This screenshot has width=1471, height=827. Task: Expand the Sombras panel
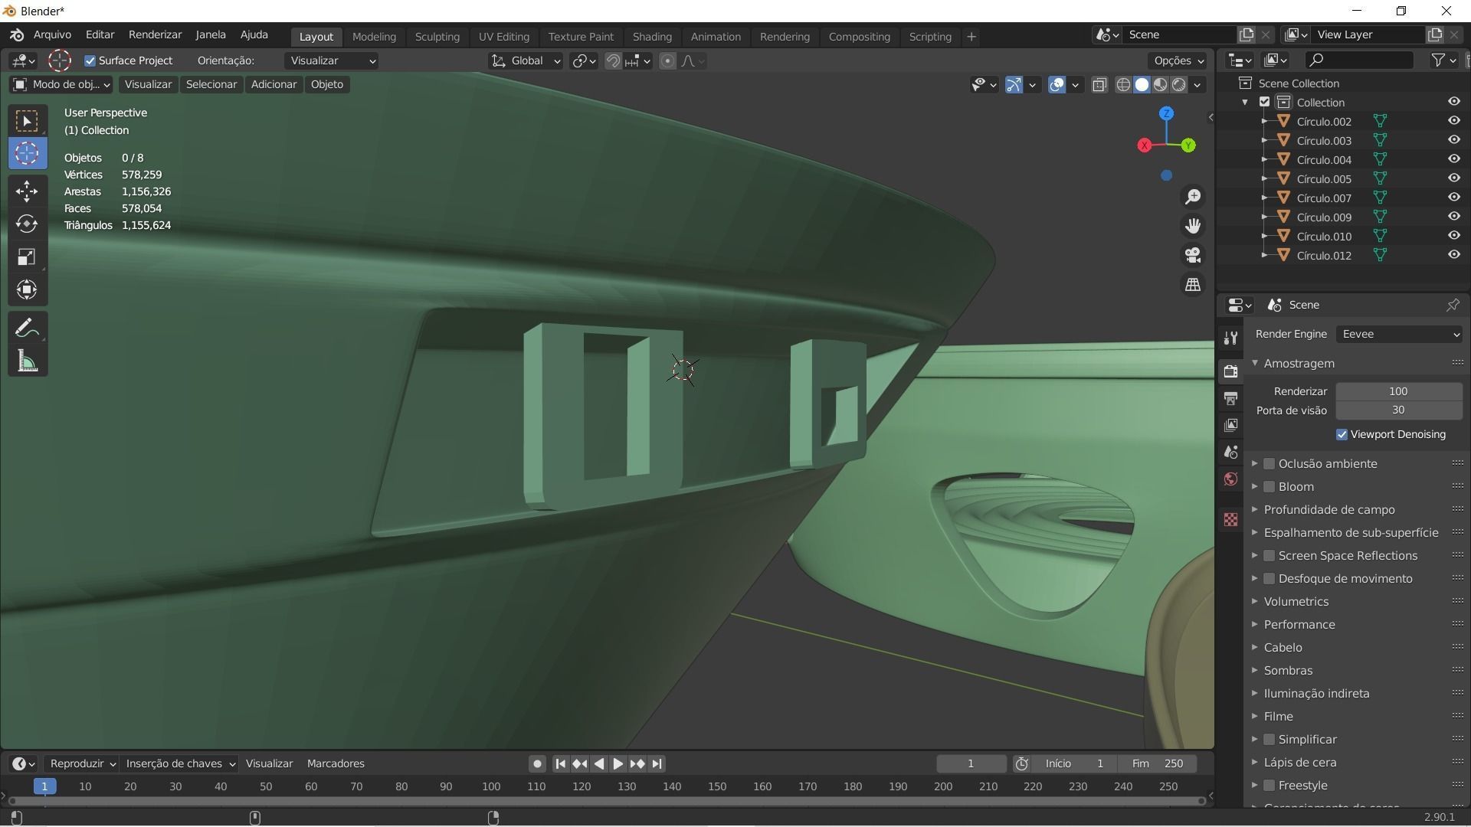click(x=1288, y=670)
